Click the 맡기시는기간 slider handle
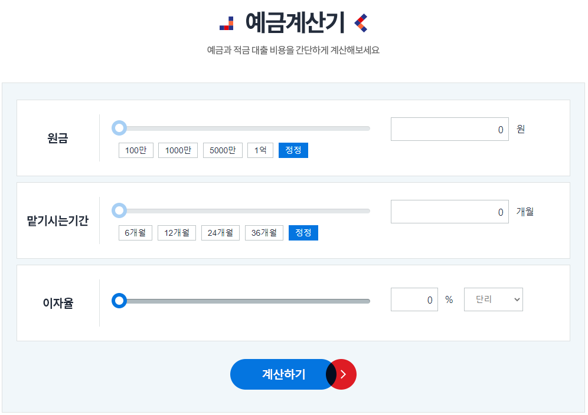588x415 pixels. tap(120, 210)
